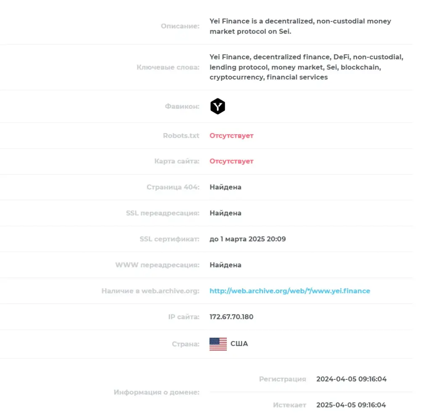Image resolution: width=431 pixels, height=416 pixels.
Task: Open the web.archive.org yei.finance link
Action: pos(290,291)
